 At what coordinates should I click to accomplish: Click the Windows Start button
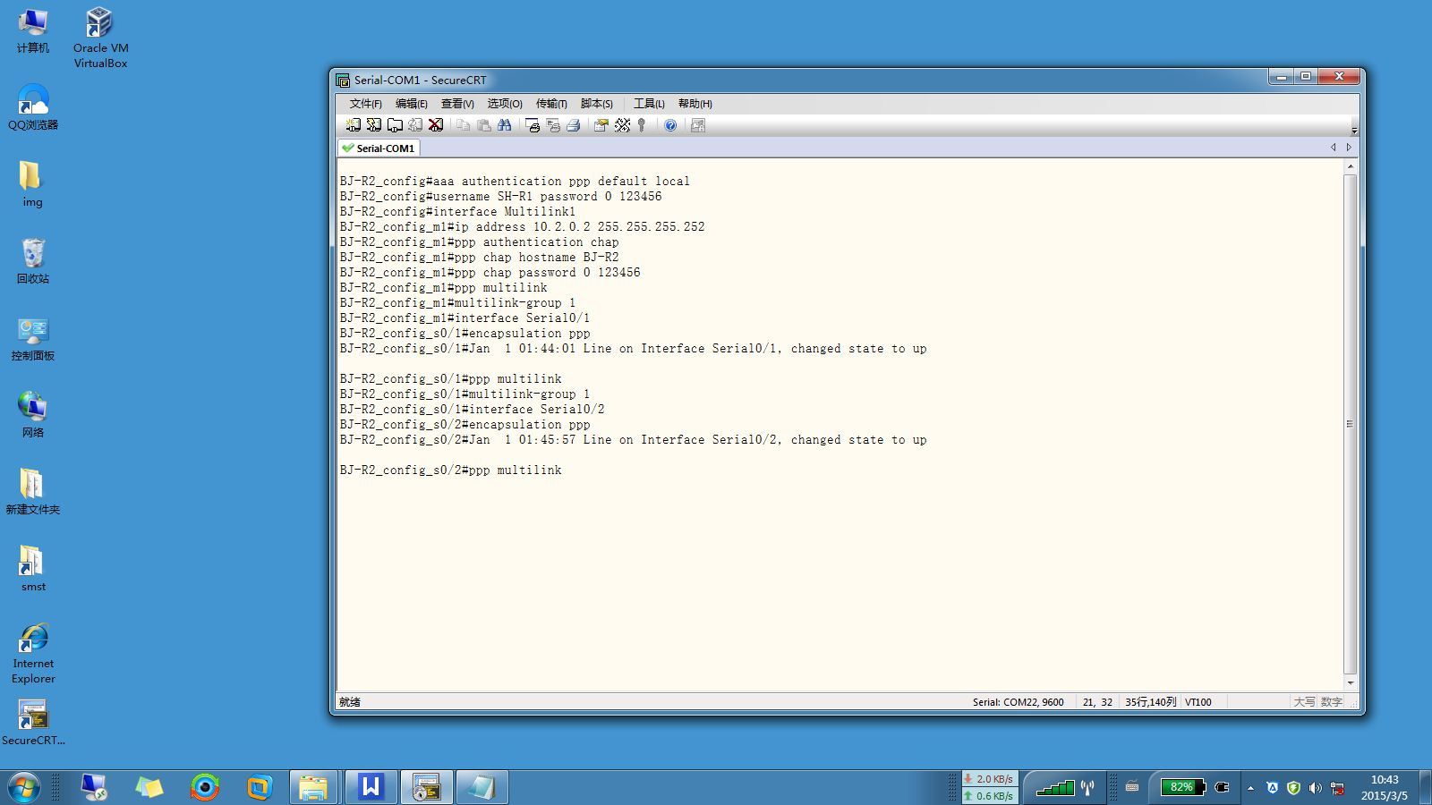[23, 787]
